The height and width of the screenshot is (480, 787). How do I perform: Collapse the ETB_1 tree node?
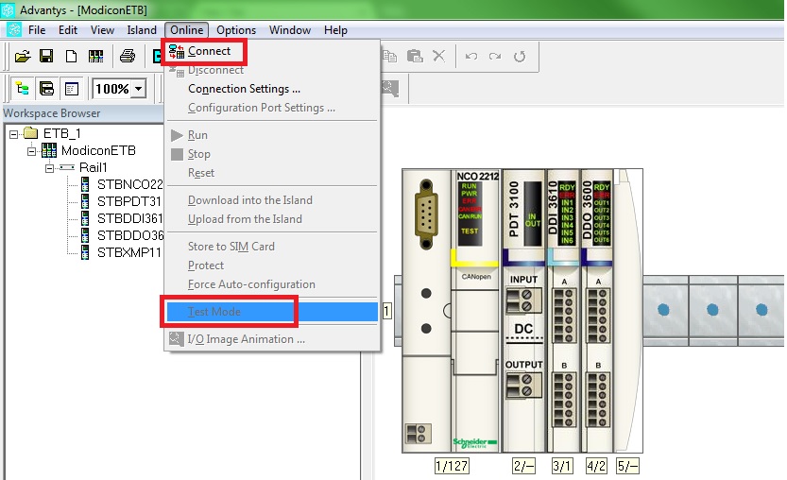(x=13, y=133)
